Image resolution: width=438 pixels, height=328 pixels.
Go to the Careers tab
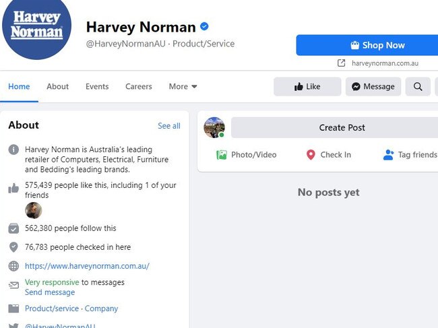click(139, 86)
